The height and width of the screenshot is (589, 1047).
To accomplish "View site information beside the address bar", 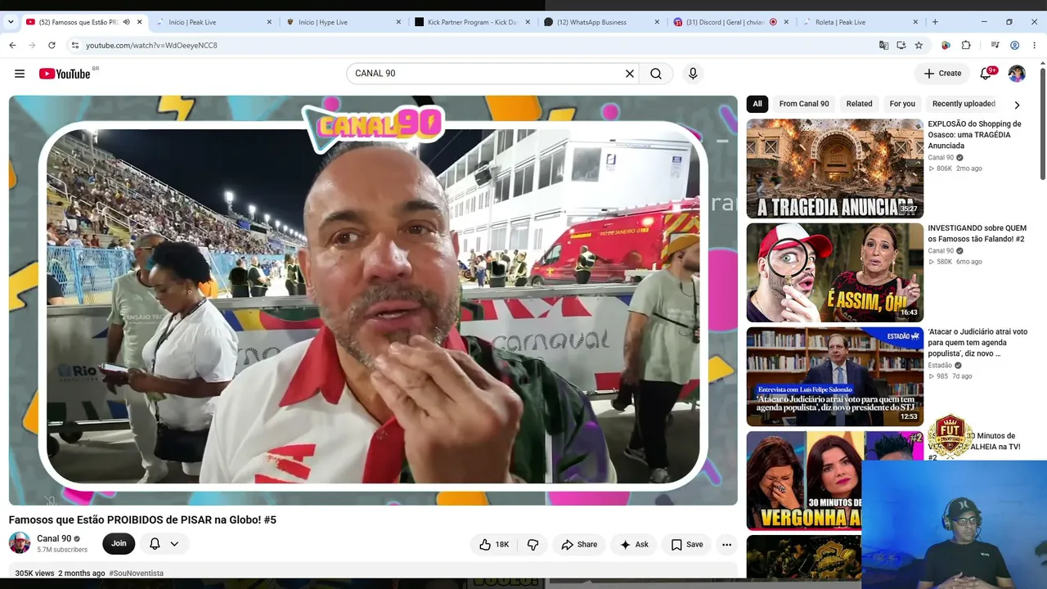I will pyautogui.click(x=74, y=45).
